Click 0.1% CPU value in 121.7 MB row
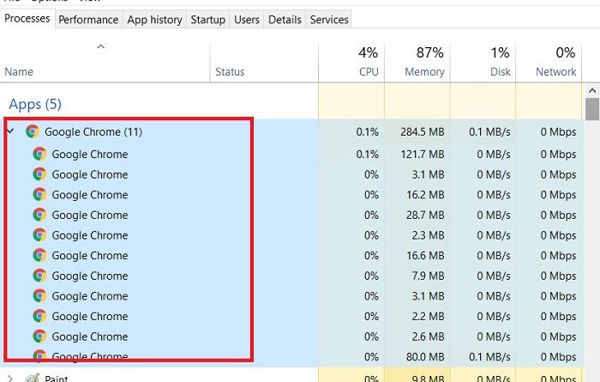This screenshot has width=600, height=382. (367, 154)
